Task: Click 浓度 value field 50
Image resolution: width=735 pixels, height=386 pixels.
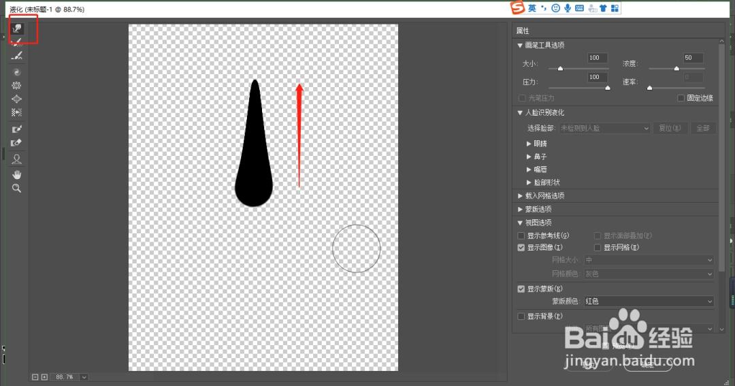Action: click(693, 58)
